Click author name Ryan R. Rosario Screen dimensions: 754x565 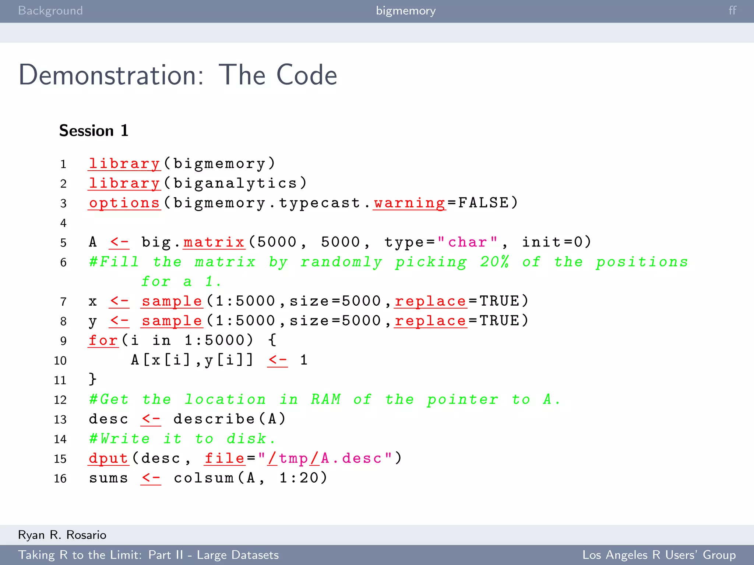click(x=62, y=535)
